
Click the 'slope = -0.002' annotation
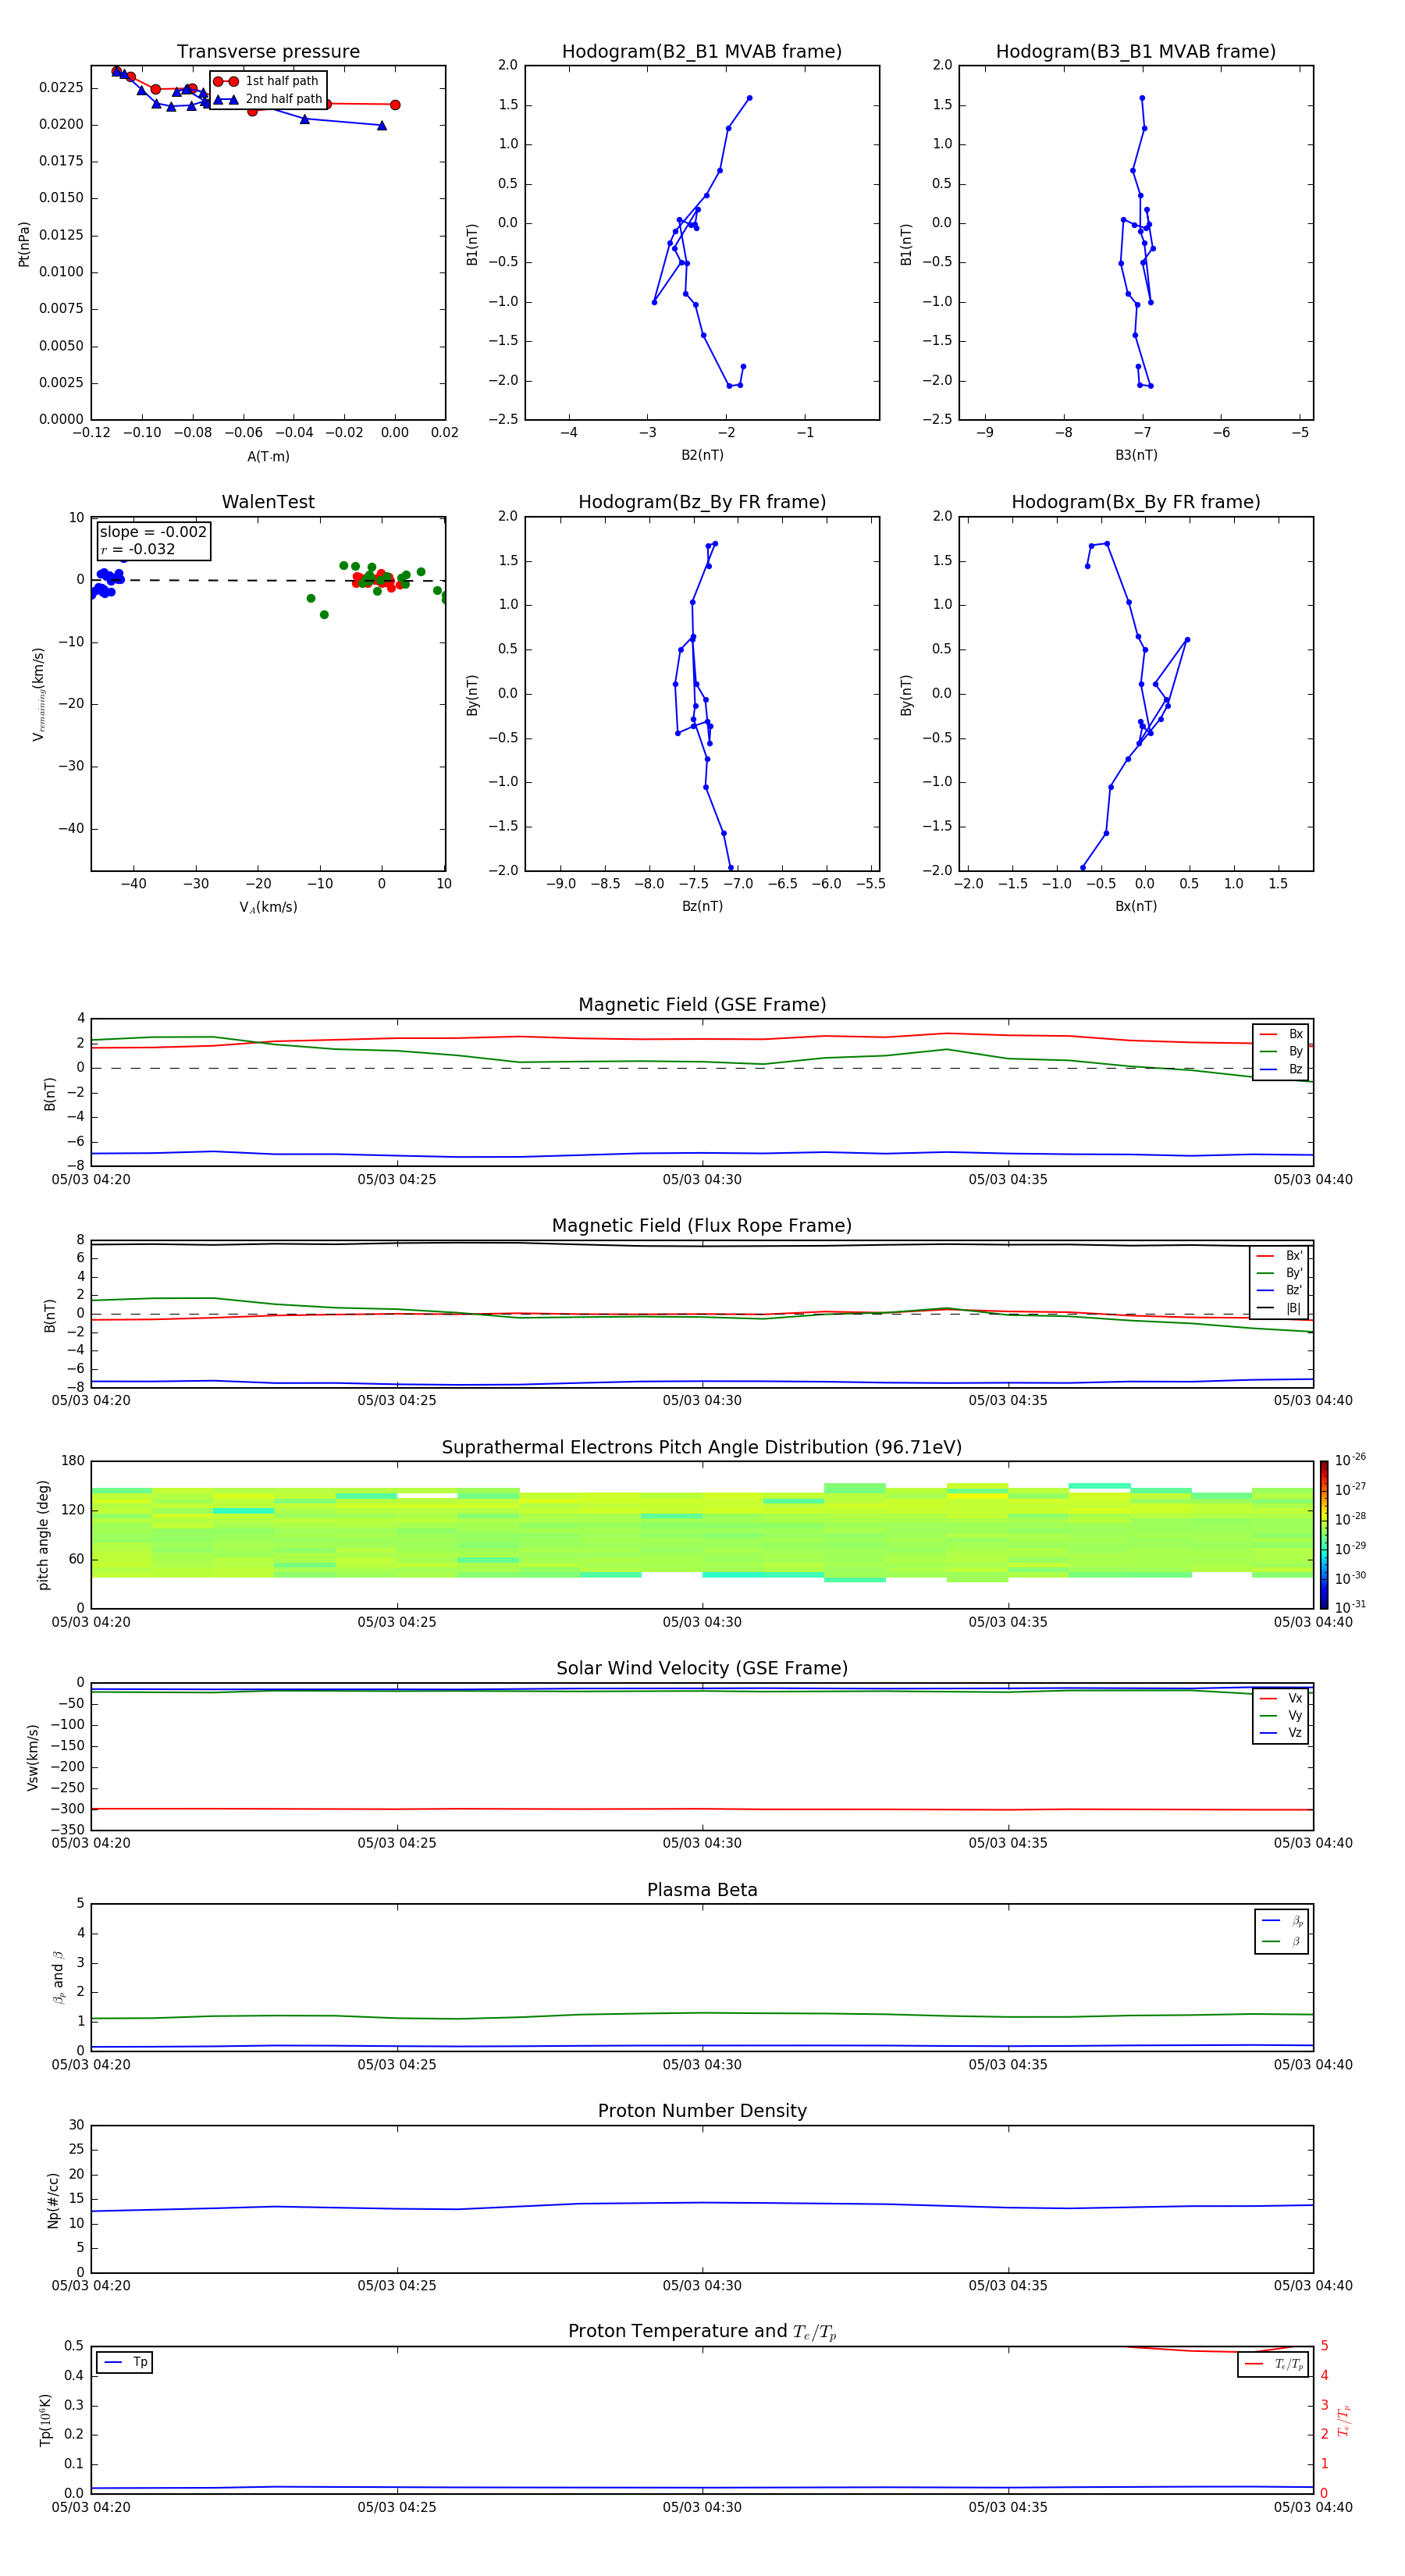(153, 532)
